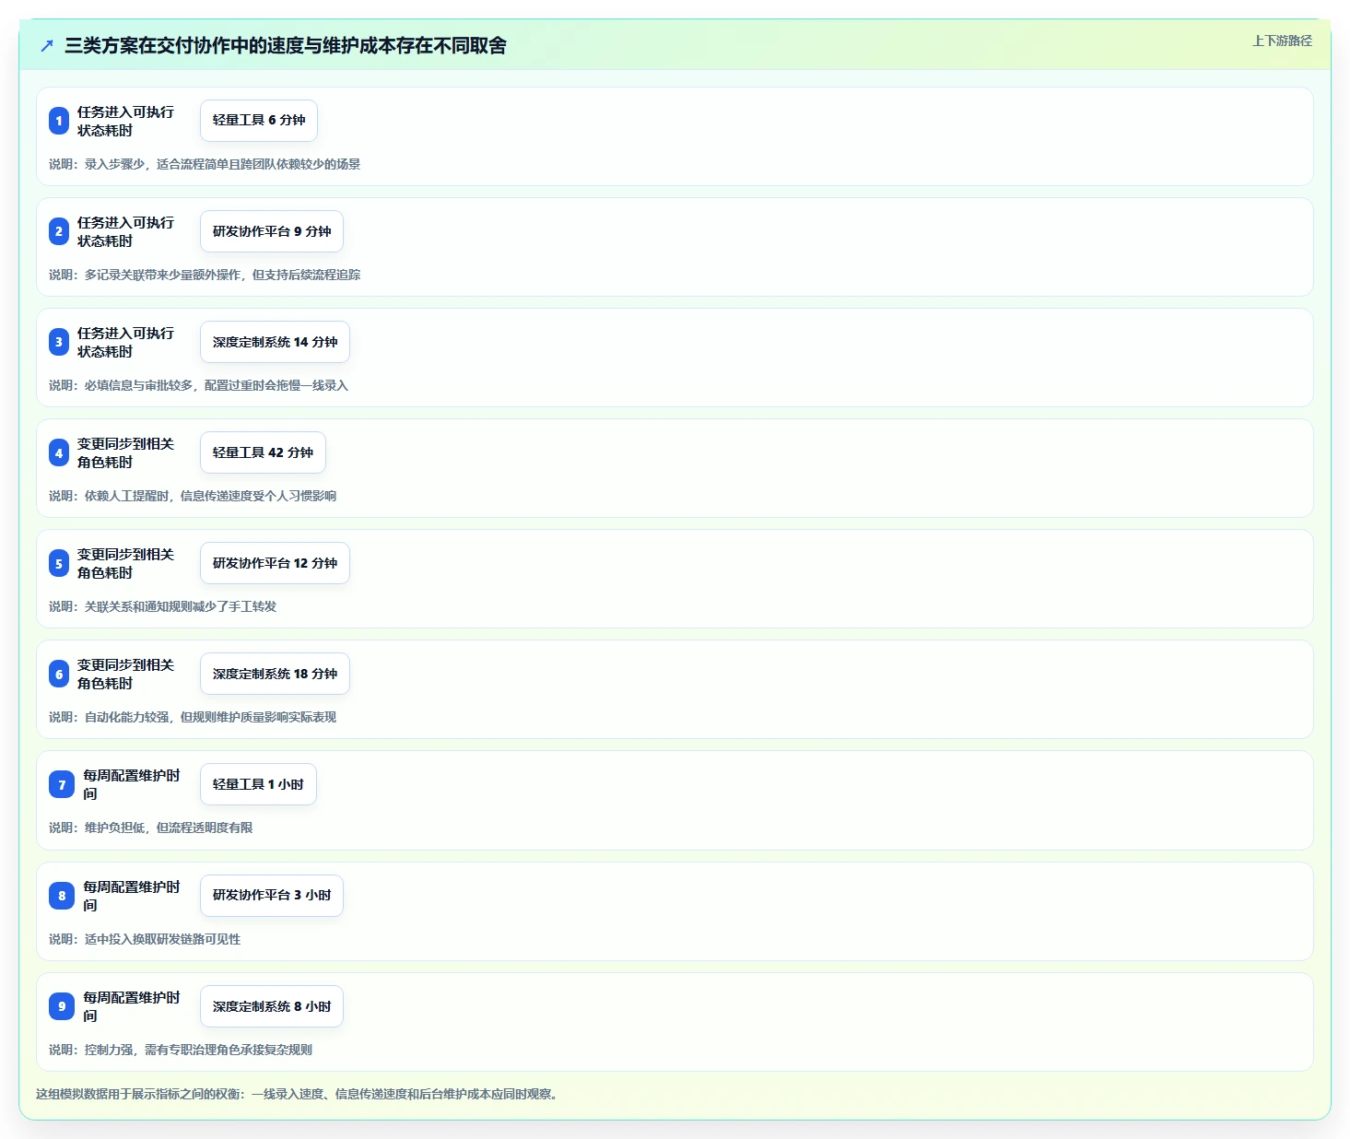This screenshot has width=1350, height=1139.
Task: Select the numbered badge 7
Action: [62, 784]
